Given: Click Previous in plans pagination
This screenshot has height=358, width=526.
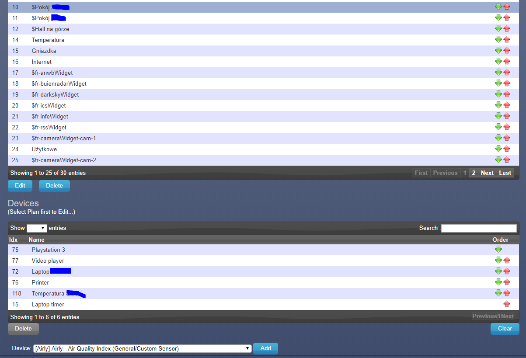Looking at the screenshot, I should 445,173.
